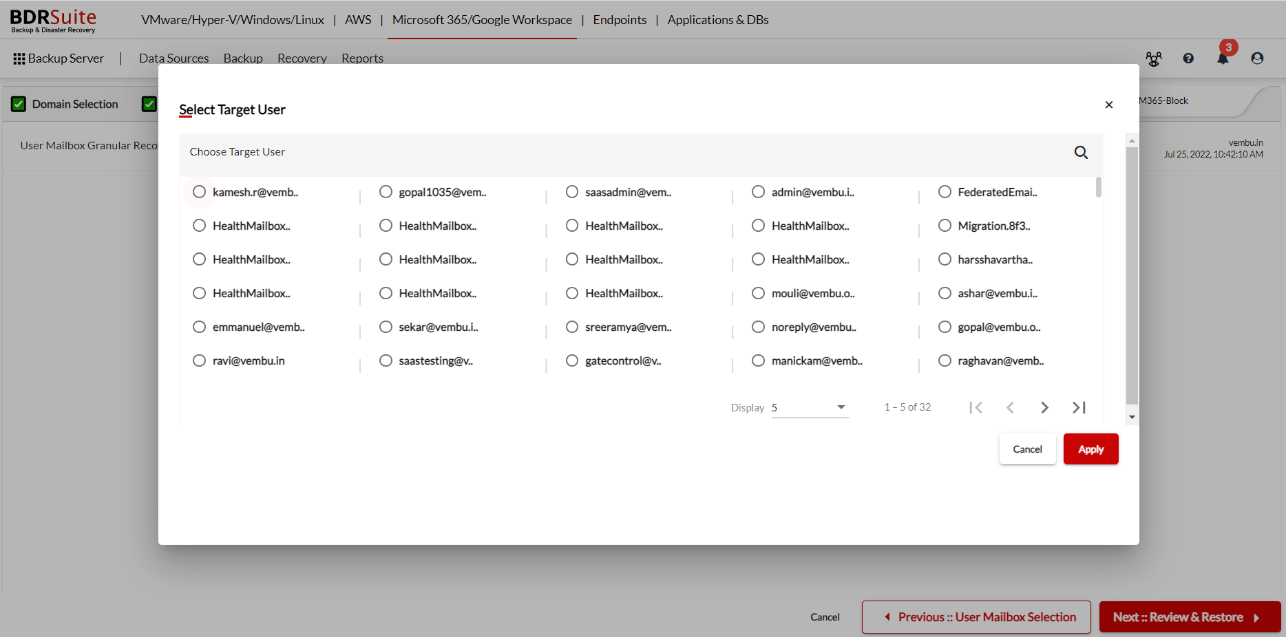Choose saasadmin@vem.. radio option
The height and width of the screenshot is (637, 1286).
click(x=572, y=192)
